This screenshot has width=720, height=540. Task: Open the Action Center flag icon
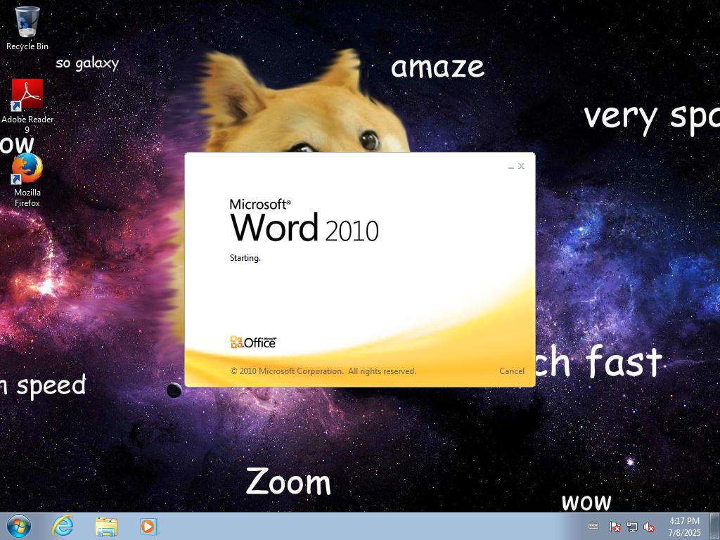click(615, 527)
